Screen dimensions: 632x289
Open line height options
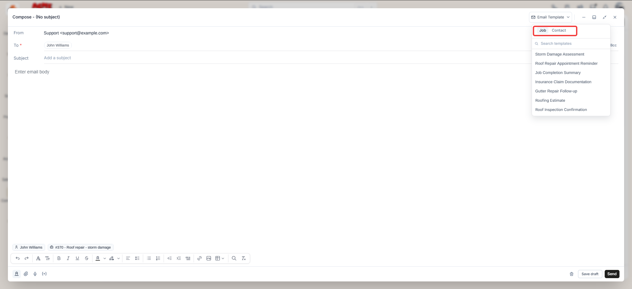(x=137, y=258)
